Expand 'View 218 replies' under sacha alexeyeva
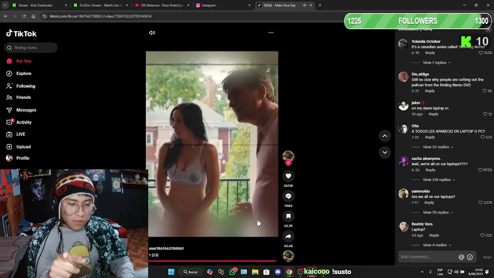Screen dimensions: 494x278 click(439, 180)
